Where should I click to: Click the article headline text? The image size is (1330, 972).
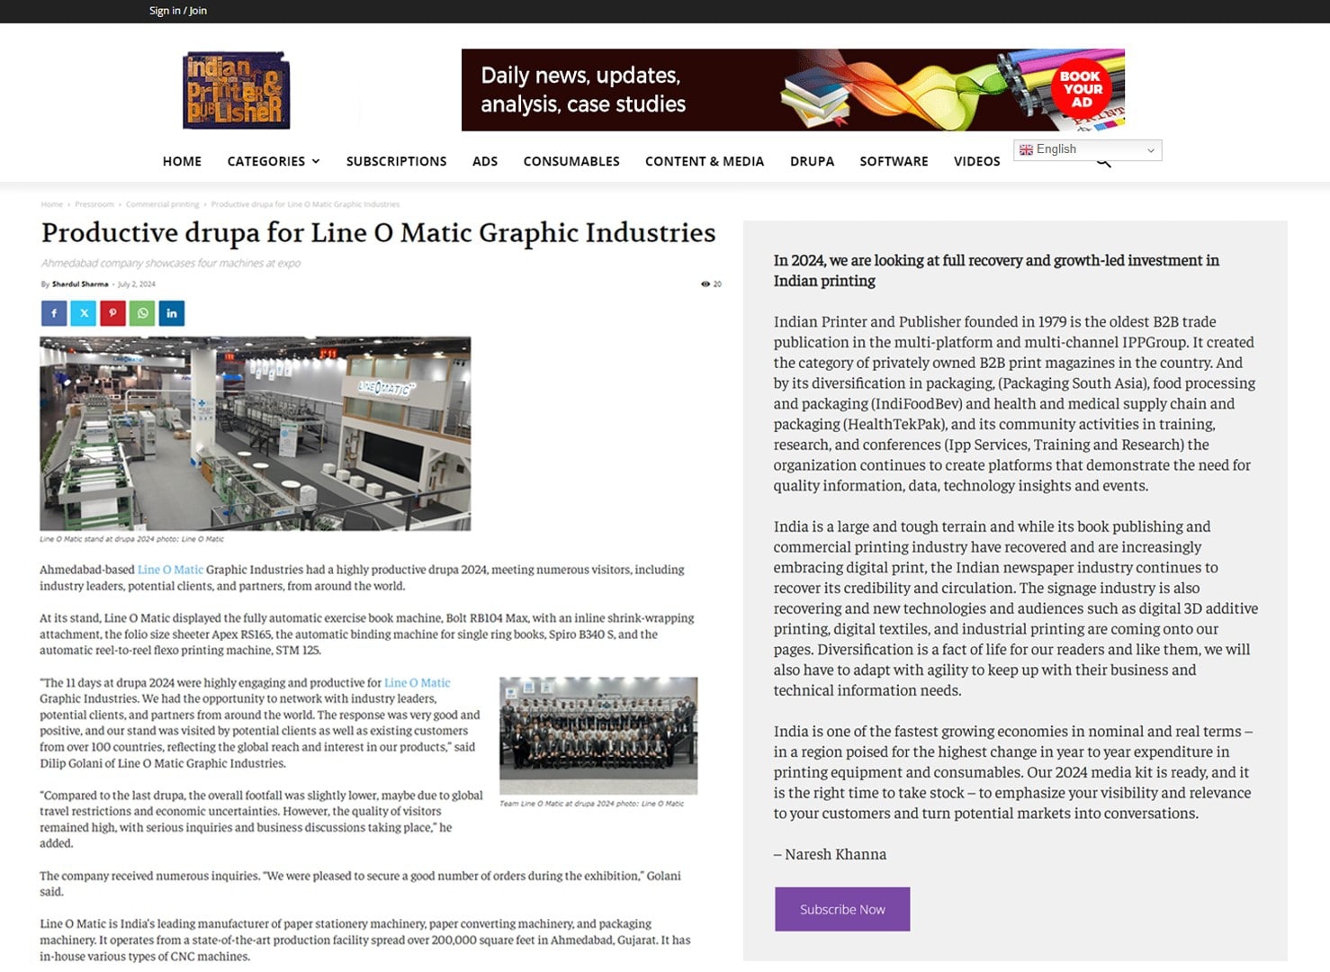click(x=378, y=233)
